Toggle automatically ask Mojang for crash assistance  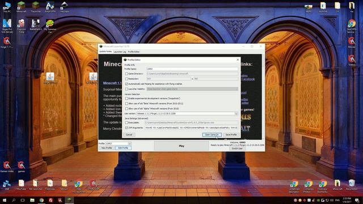pos(126,84)
